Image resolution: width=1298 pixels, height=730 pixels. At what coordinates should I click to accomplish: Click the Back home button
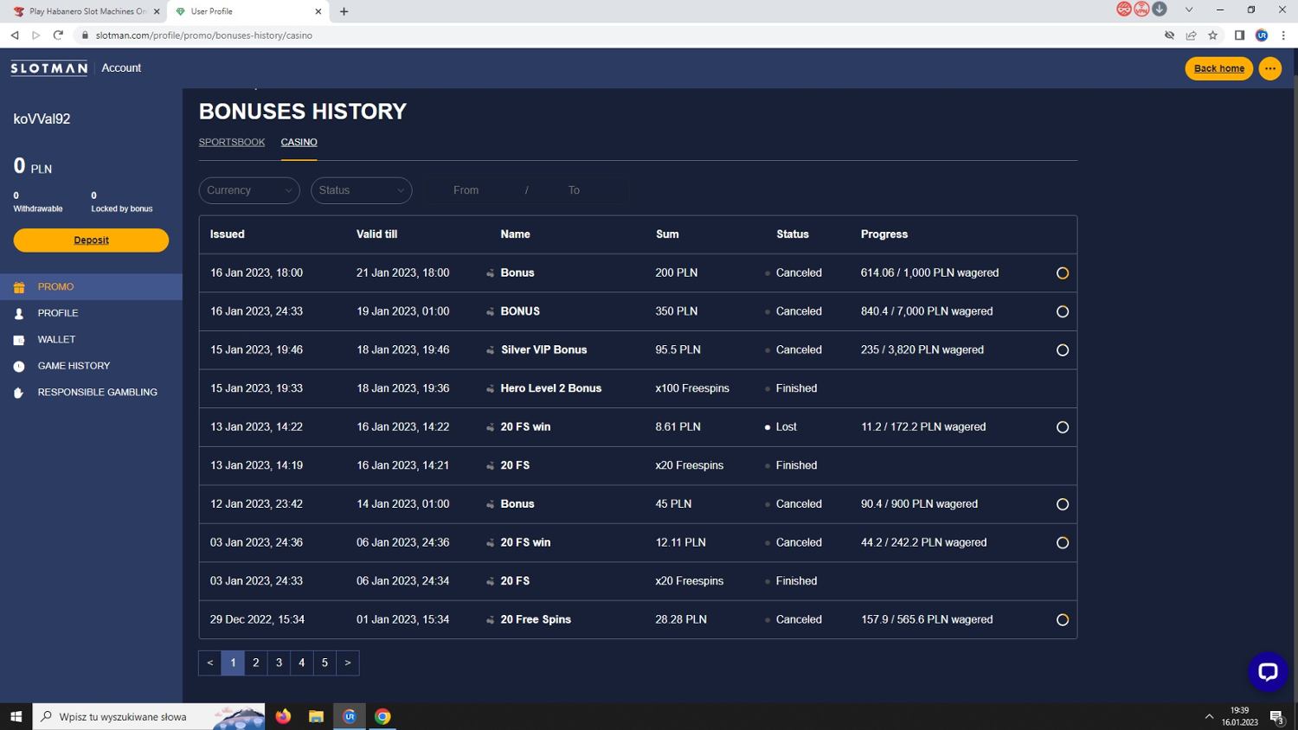point(1218,68)
